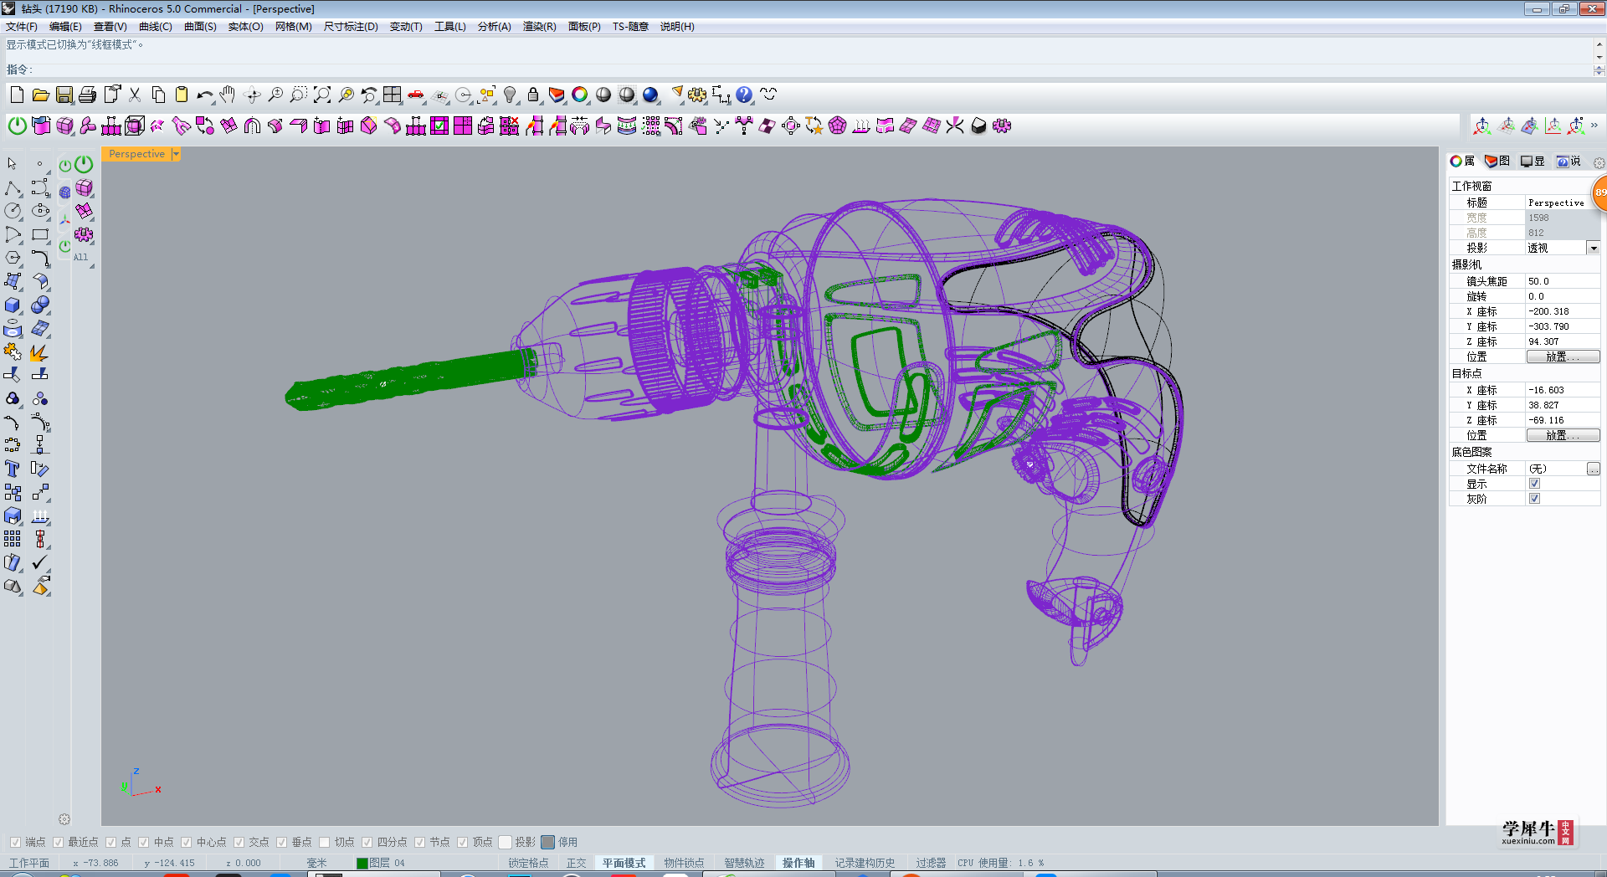The width and height of the screenshot is (1607, 877).
Task: Open TS-随意 menu
Action: click(x=631, y=27)
